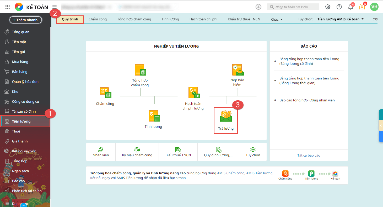383x207 pixels.
Task: Click the Nộp bảo hiểm icon
Action: (238, 70)
